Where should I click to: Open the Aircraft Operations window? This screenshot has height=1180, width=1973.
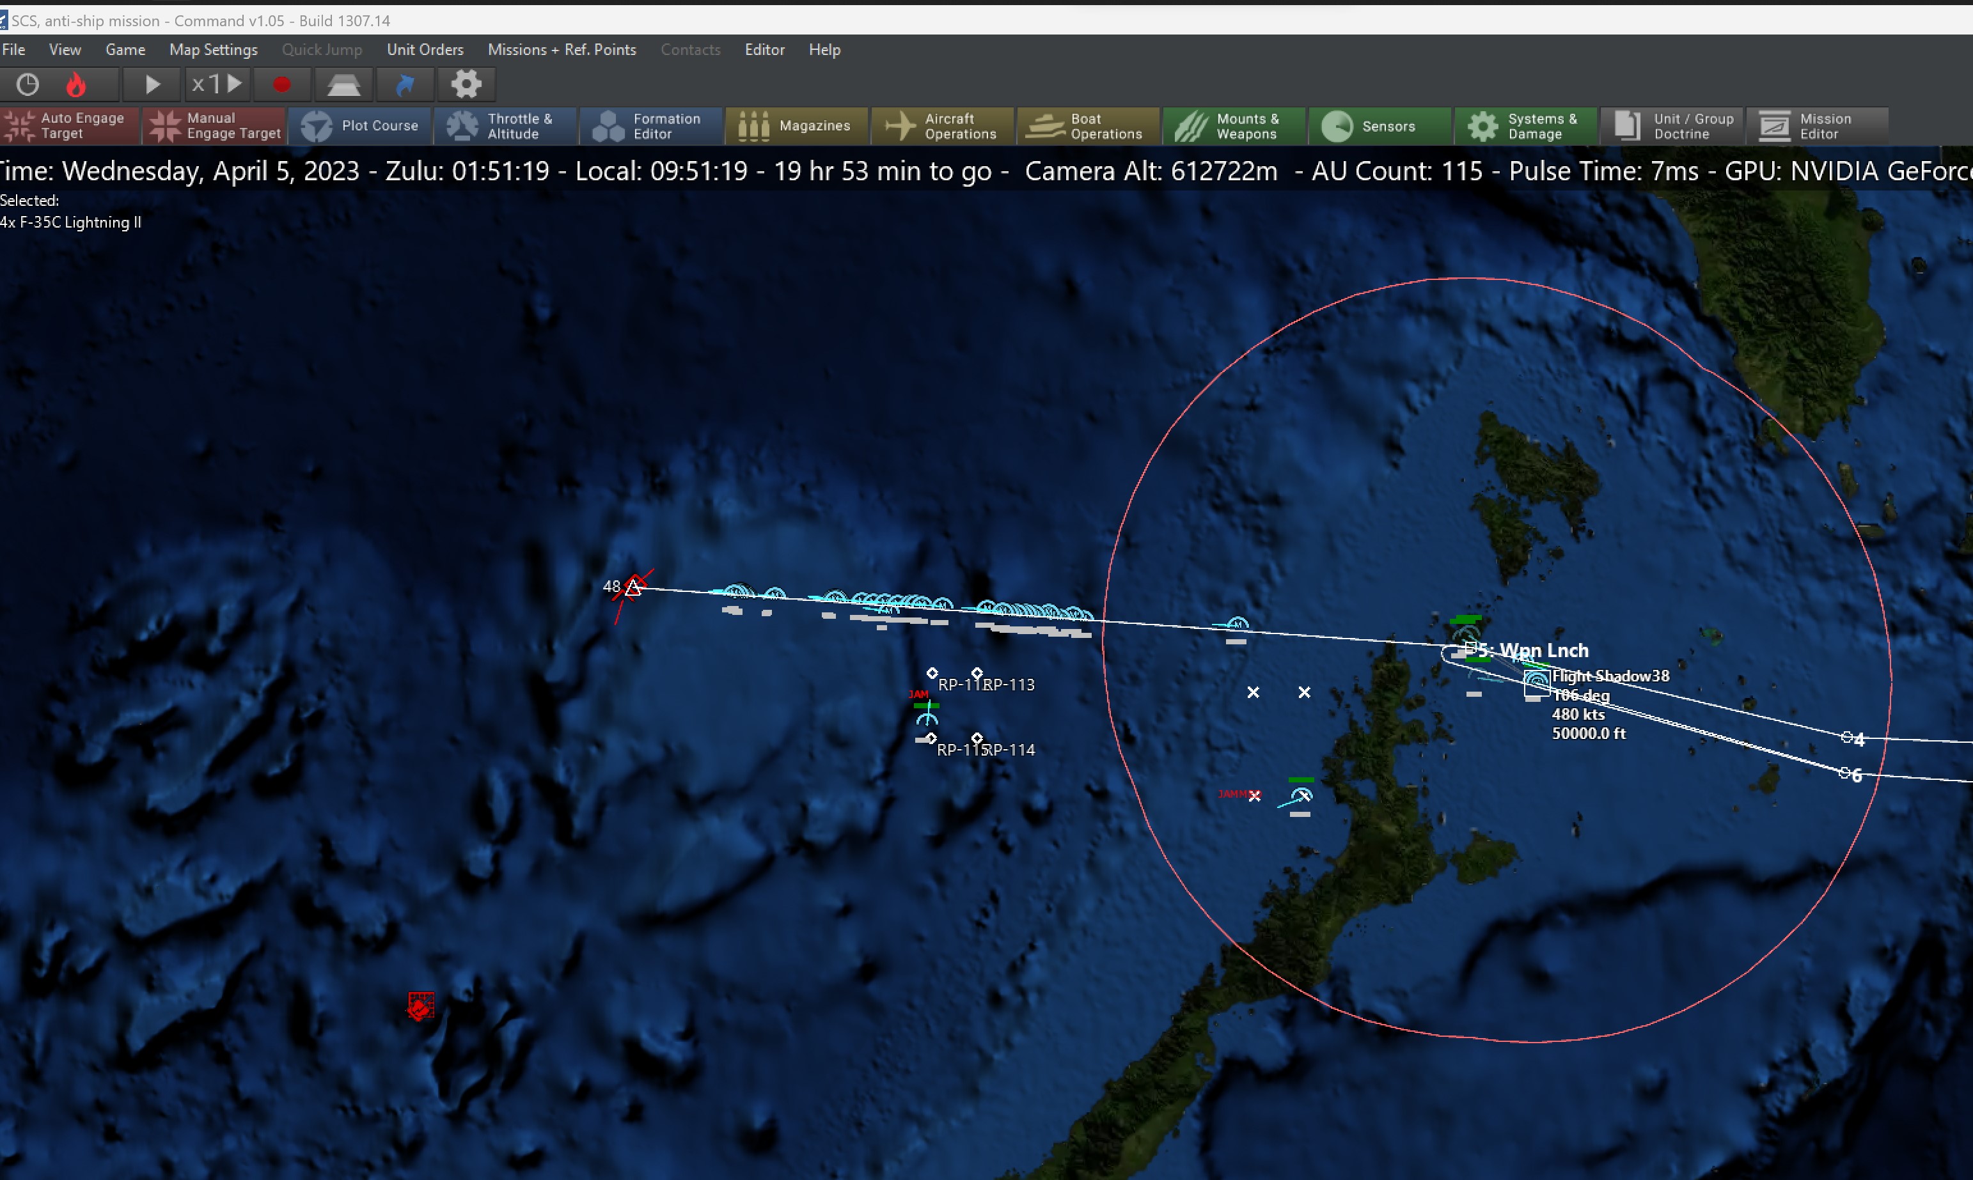coord(942,126)
